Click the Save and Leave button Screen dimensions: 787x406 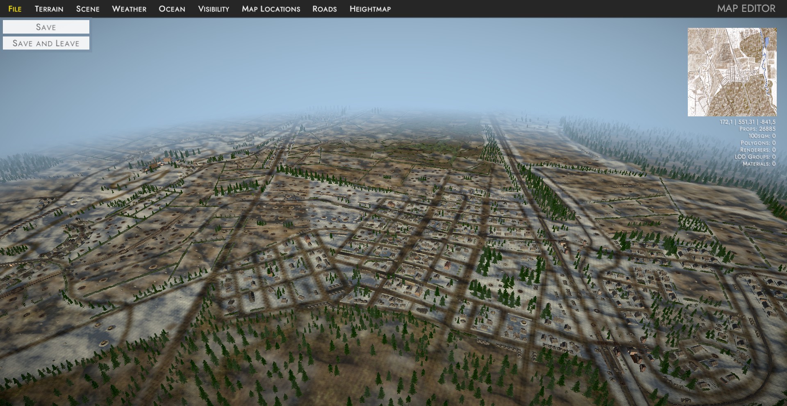click(46, 43)
